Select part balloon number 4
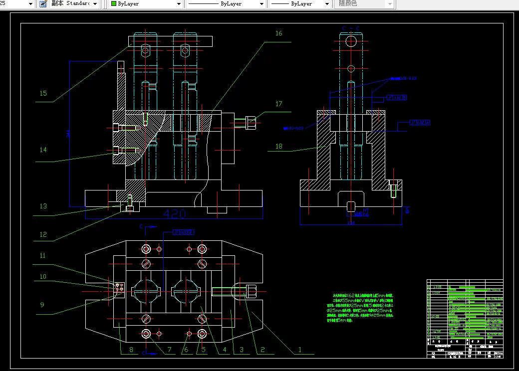Image resolution: width=519 pixels, height=371 pixels. click(x=225, y=350)
